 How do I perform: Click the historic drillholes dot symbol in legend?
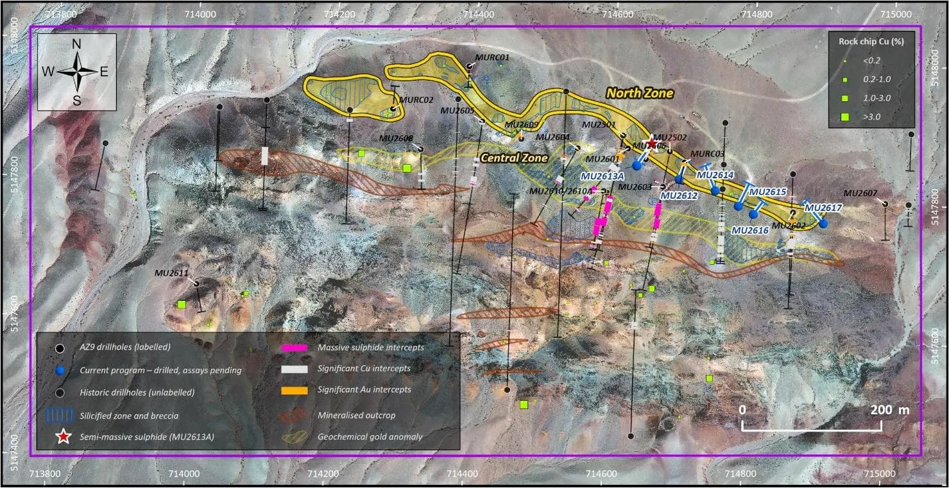click(60, 393)
